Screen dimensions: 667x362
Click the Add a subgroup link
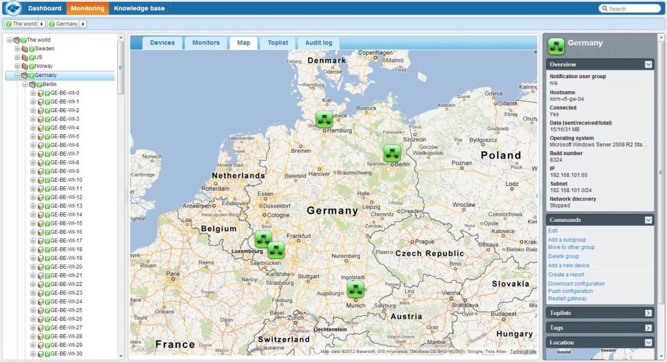pyautogui.click(x=567, y=240)
